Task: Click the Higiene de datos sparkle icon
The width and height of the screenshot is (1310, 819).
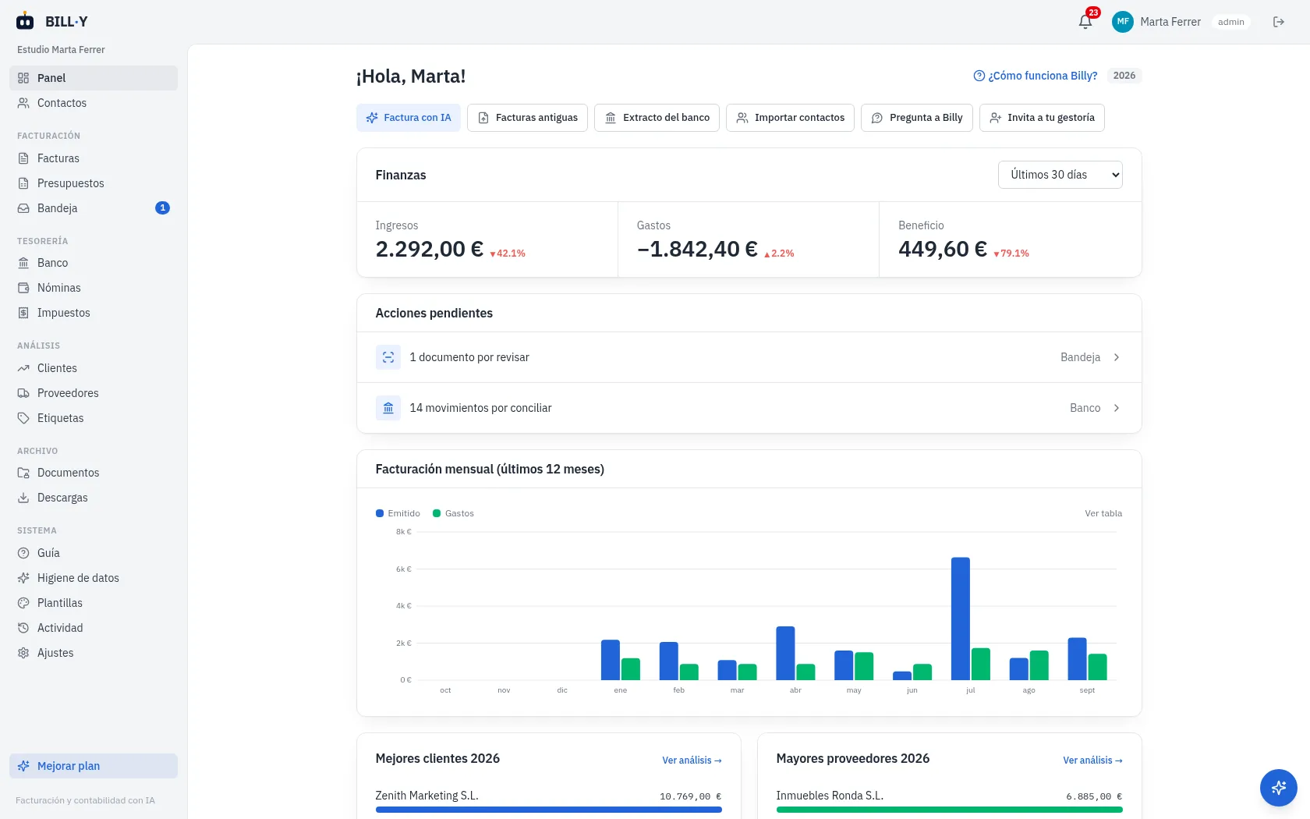Action: tap(23, 578)
